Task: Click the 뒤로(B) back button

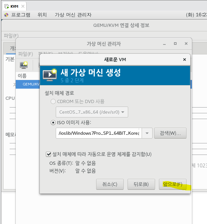Action: 141,184
